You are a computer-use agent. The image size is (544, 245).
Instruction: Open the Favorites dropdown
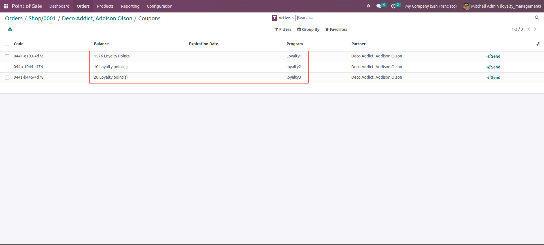coord(336,29)
